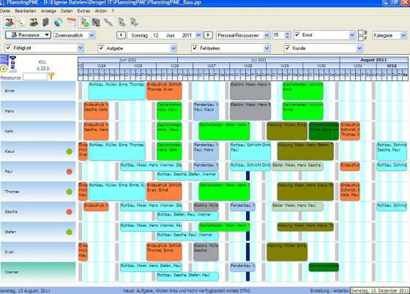
Task: Click the clock icon in the top-left panel
Action: 3,68
